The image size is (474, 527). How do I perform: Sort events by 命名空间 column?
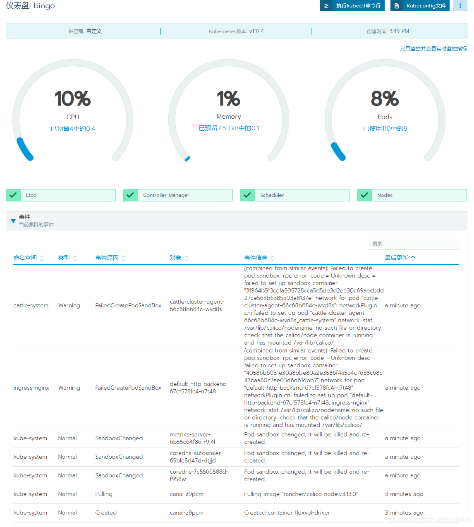(x=29, y=258)
